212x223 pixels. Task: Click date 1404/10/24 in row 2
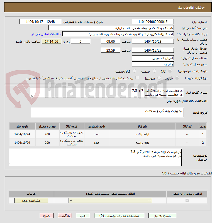pyautogui.click(x=22, y=143)
